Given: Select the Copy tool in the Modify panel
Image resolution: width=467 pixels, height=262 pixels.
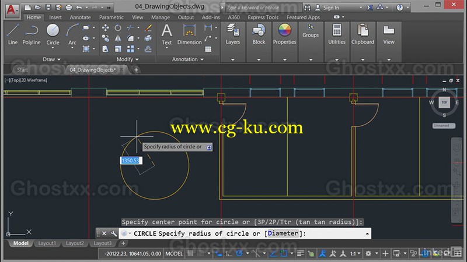Looking at the screenshot, I should tap(106, 38).
